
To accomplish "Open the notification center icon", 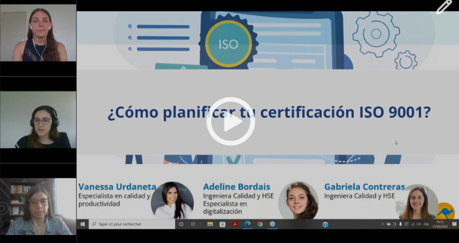I will (x=454, y=224).
